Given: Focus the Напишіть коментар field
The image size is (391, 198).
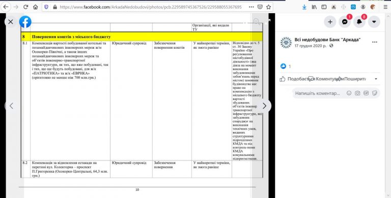Looking at the screenshot, I should pos(318,93).
